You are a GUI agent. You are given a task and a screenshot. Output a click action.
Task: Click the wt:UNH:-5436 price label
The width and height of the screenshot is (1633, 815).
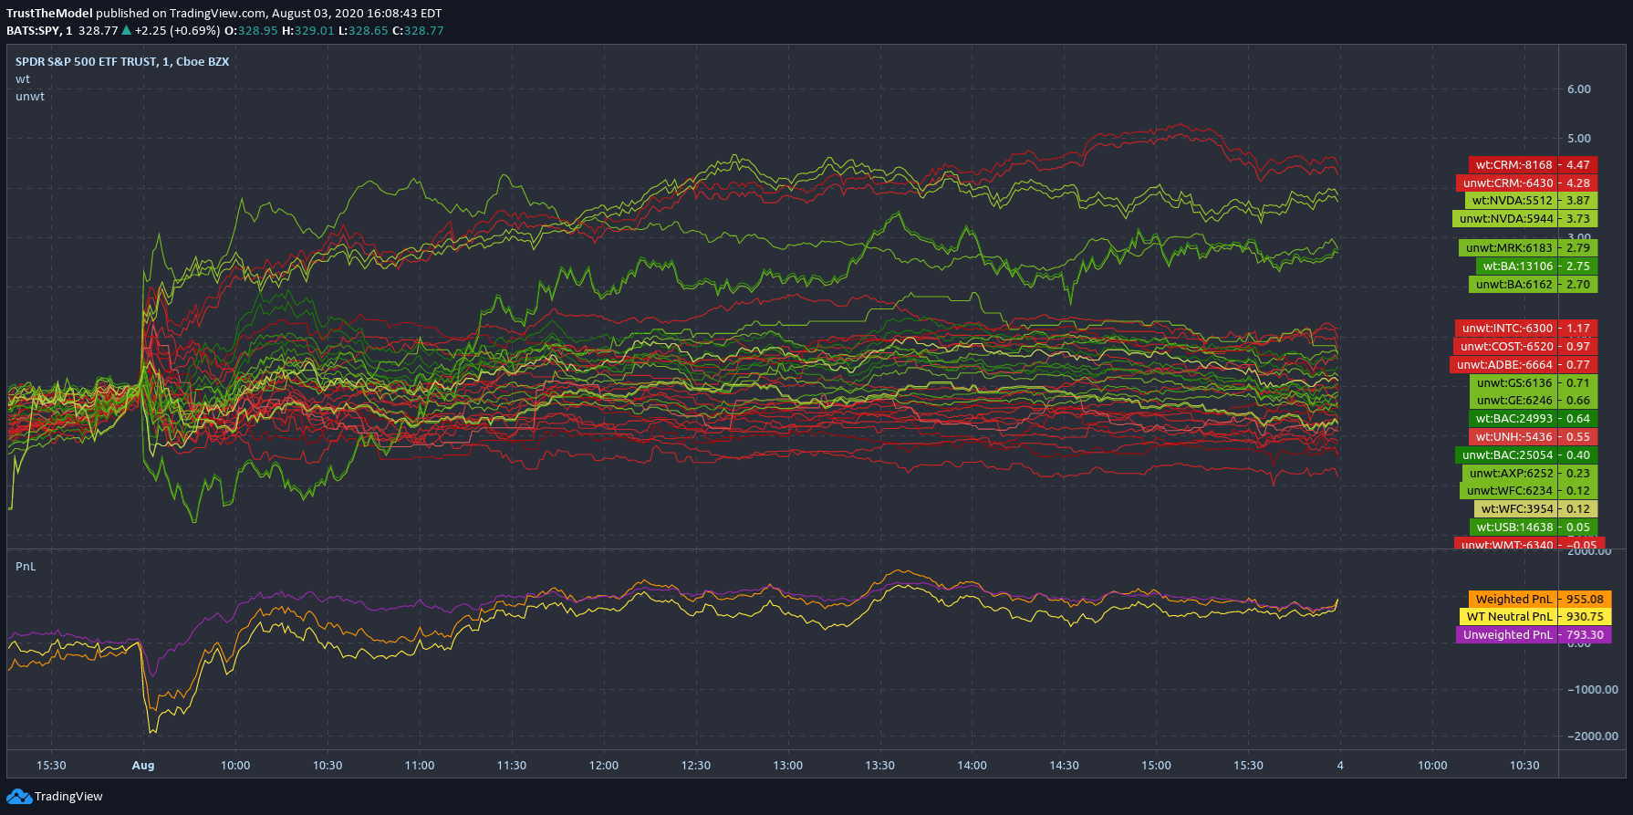coord(1533,437)
